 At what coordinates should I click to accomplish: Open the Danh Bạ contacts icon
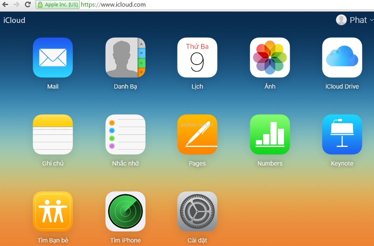point(125,58)
